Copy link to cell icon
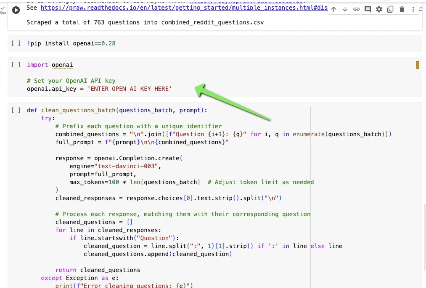Viewport: 426px width, 288px height. pos(356,9)
